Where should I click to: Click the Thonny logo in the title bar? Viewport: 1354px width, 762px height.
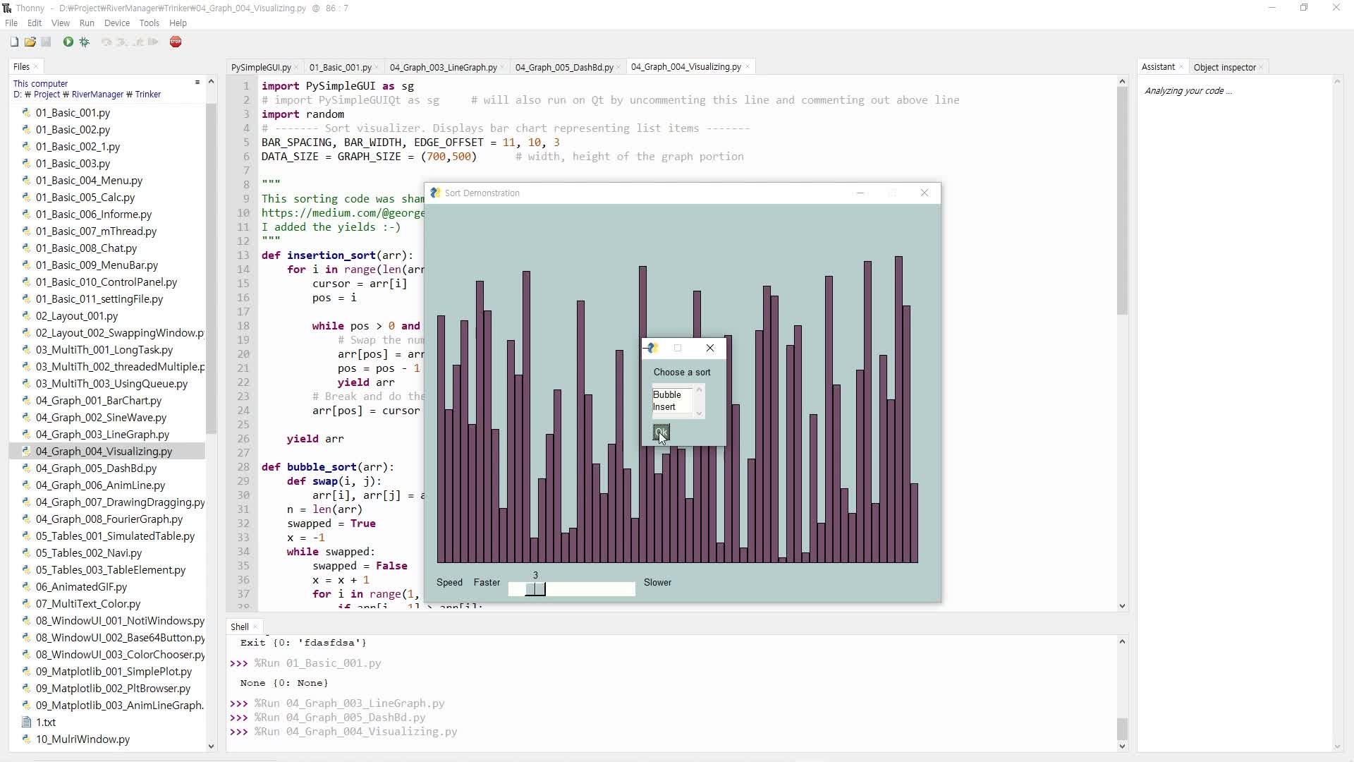pos(6,8)
